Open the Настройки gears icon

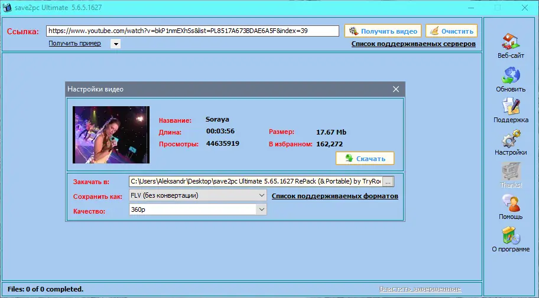tap(511, 138)
